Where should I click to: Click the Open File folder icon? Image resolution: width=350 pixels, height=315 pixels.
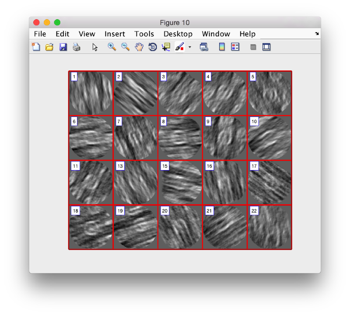tap(49, 47)
